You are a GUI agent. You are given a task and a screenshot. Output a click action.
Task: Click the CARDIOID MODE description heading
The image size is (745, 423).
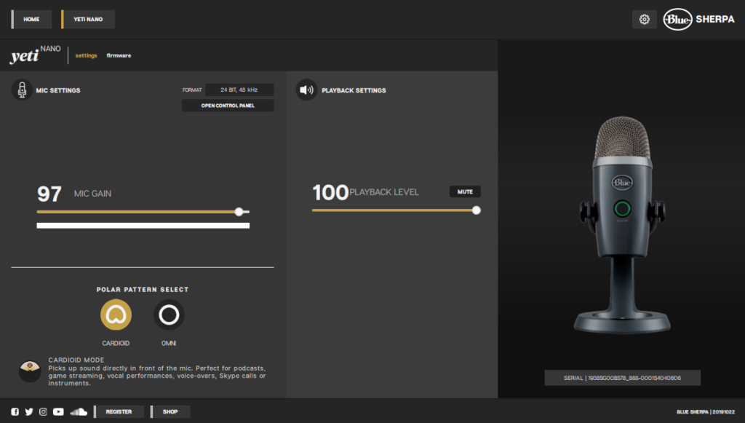pos(76,360)
